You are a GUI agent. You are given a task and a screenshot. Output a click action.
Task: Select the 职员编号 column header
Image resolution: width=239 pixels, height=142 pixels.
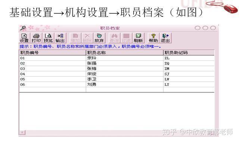(53, 53)
